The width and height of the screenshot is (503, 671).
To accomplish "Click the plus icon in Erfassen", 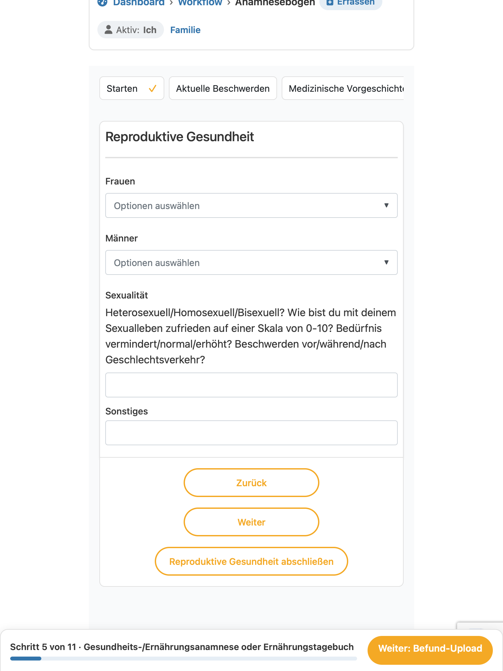I will 330,2.
